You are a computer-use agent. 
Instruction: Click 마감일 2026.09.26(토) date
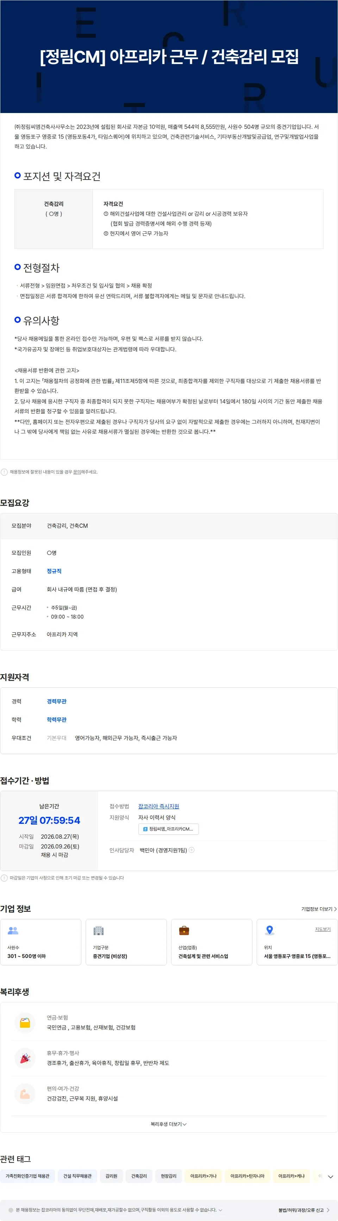tap(60, 846)
